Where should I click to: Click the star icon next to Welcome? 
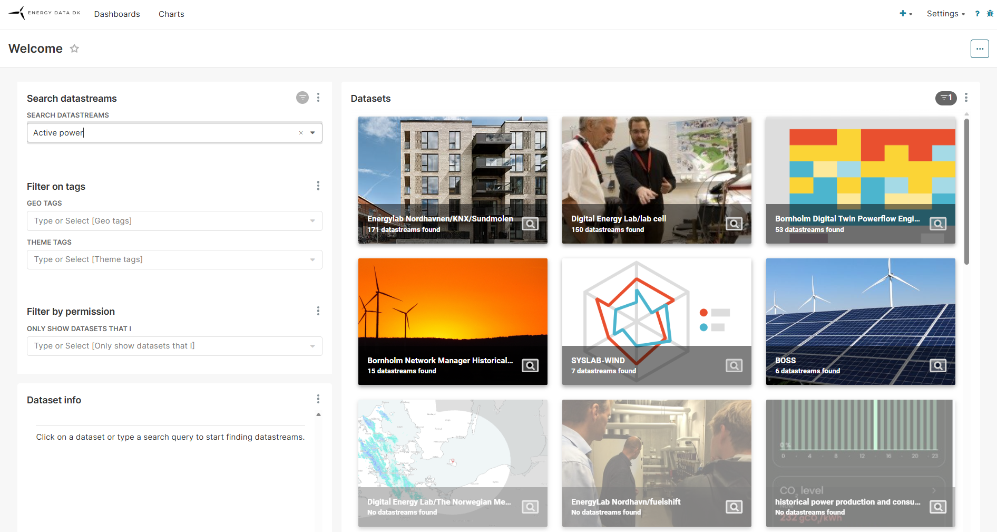click(x=74, y=49)
